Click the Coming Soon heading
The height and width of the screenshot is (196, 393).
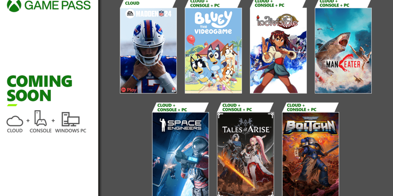click(x=39, y=88)
